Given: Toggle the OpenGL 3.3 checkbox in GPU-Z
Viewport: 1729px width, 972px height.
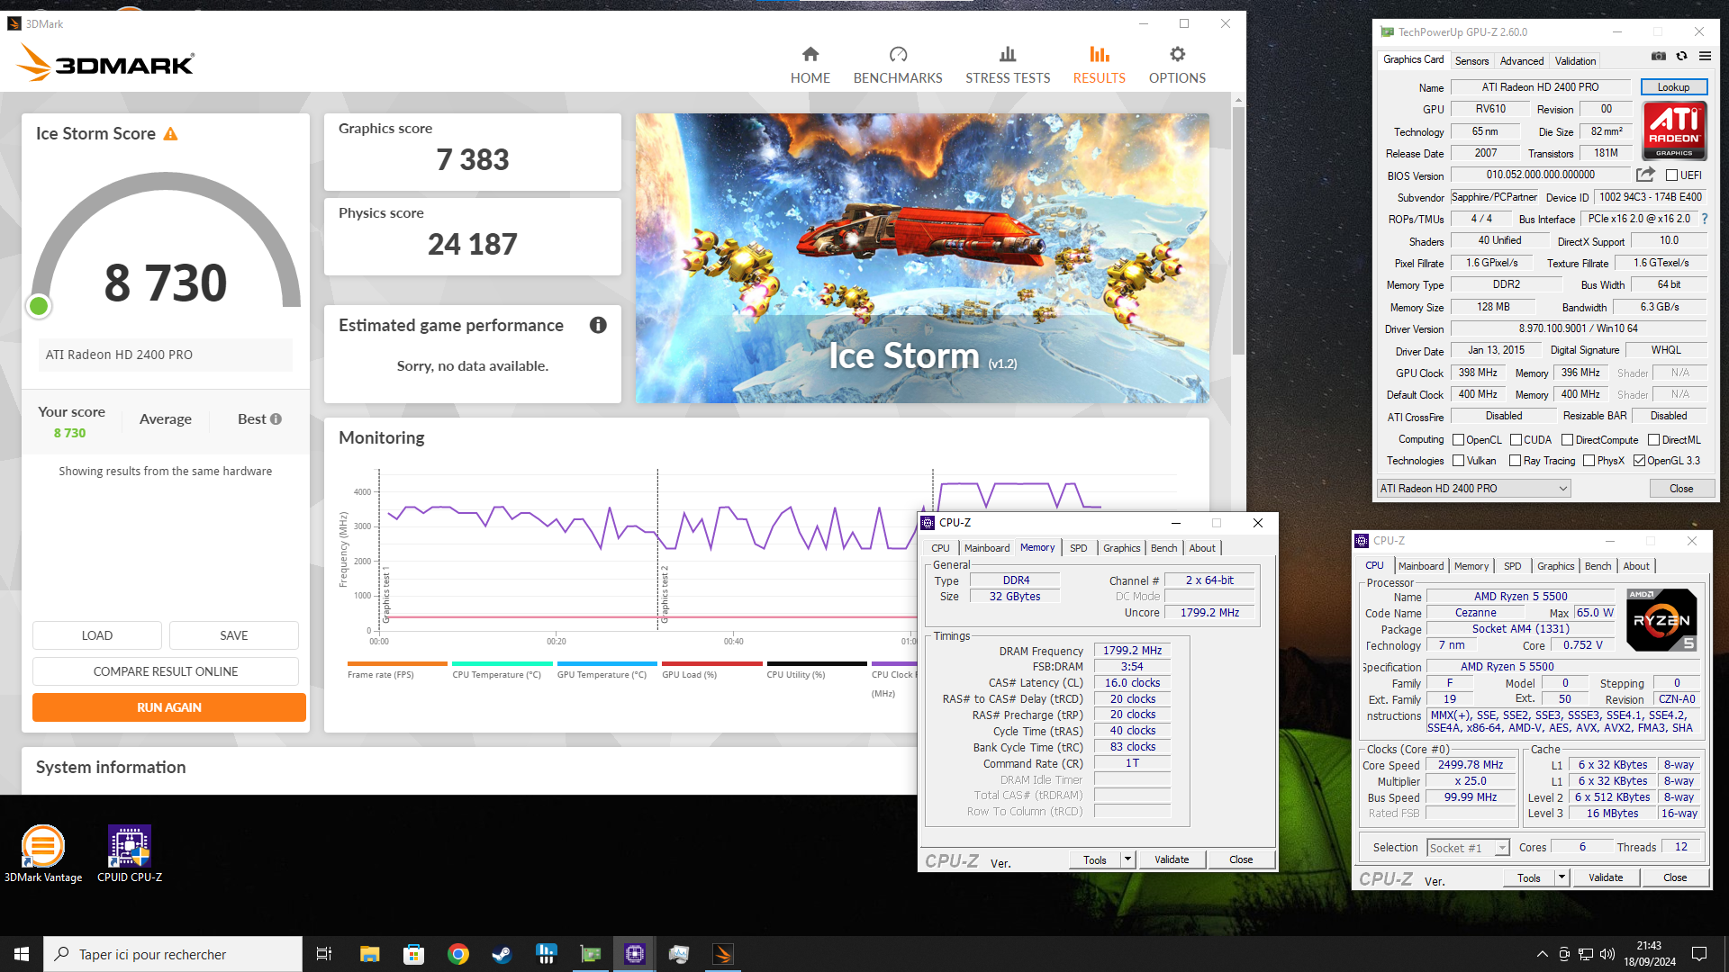Looking at the screenshot, I should 1639,461.
